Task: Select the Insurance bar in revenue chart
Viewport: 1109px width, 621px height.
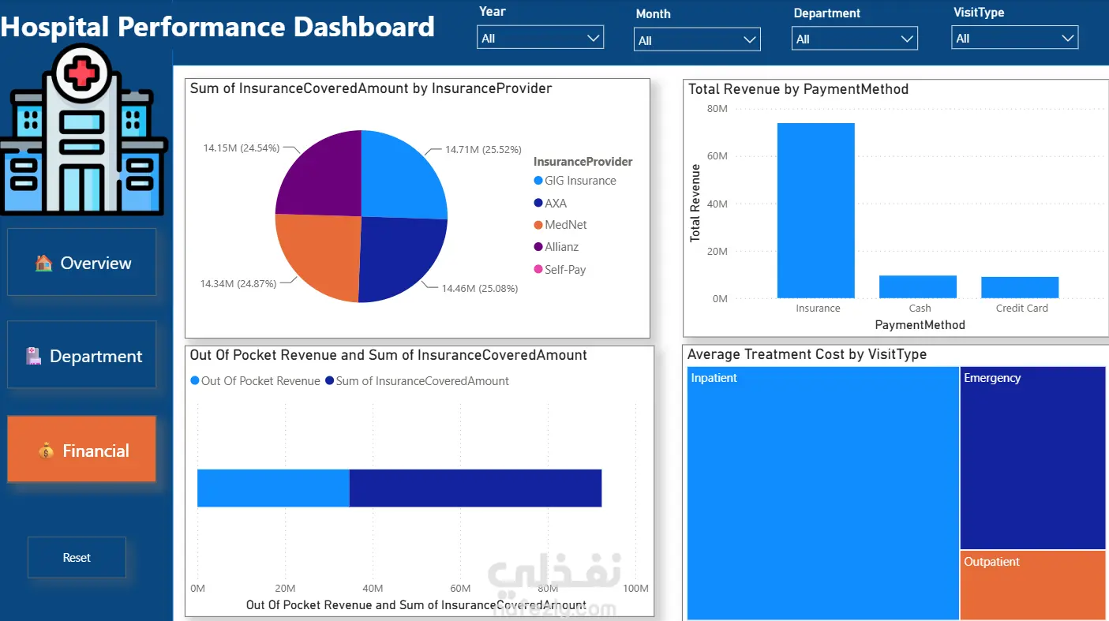Action: point(816,211)
